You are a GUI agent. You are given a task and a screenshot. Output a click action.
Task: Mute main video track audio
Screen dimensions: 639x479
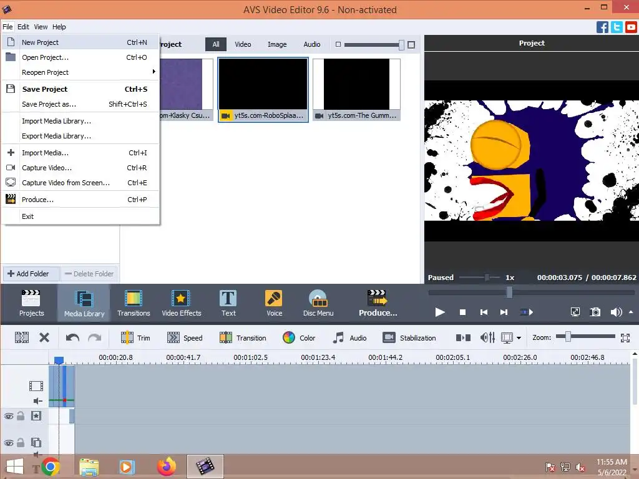tap(37, 401)
